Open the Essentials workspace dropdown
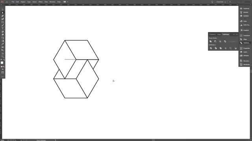 (x=221, y=2)
